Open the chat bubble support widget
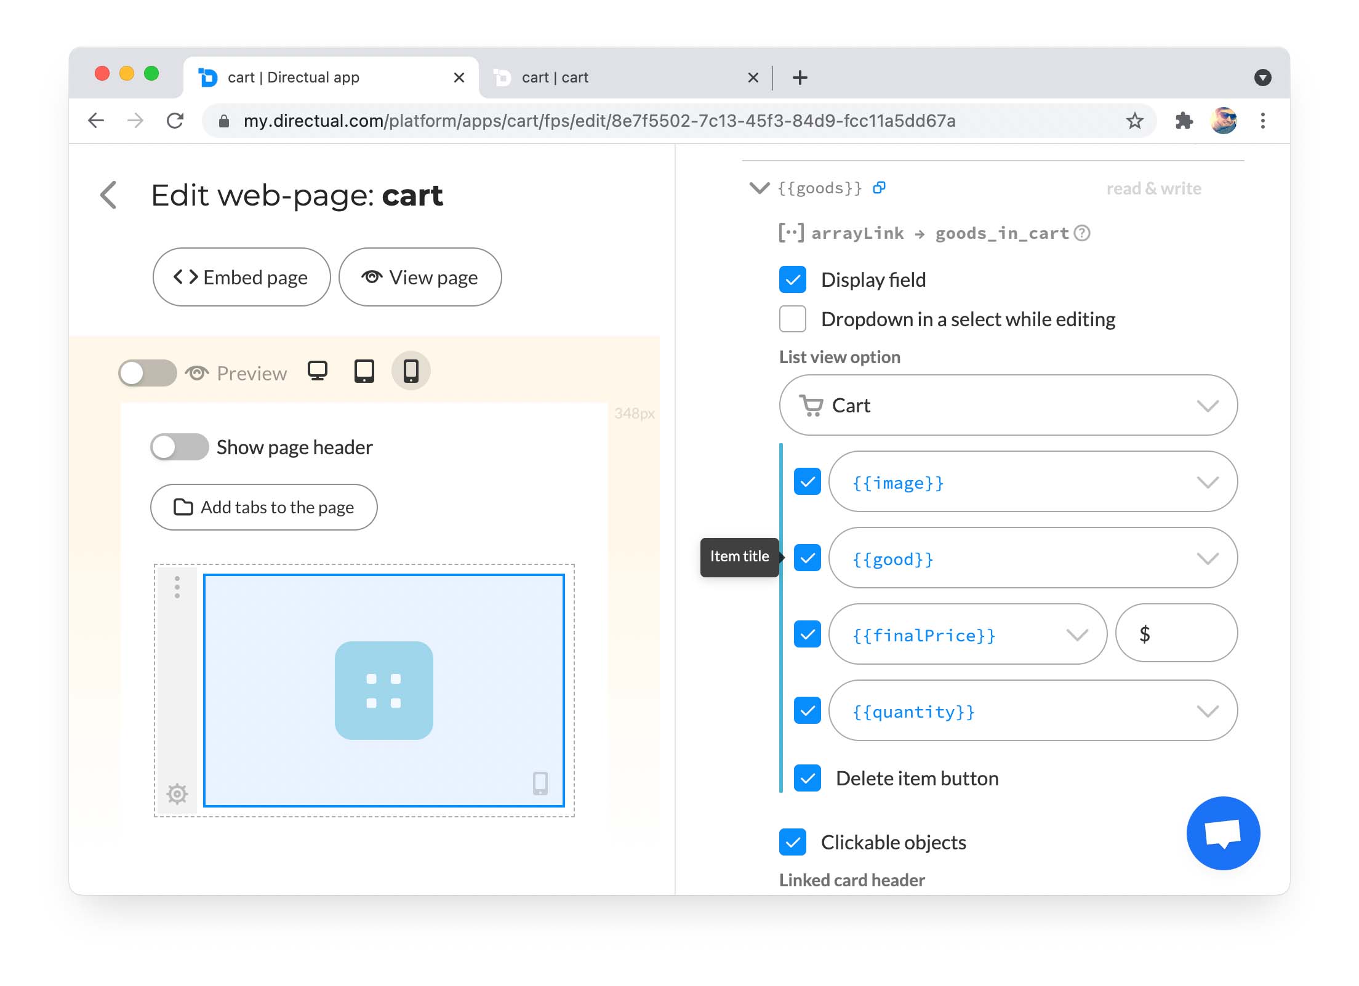 [x=1223, y=833]
